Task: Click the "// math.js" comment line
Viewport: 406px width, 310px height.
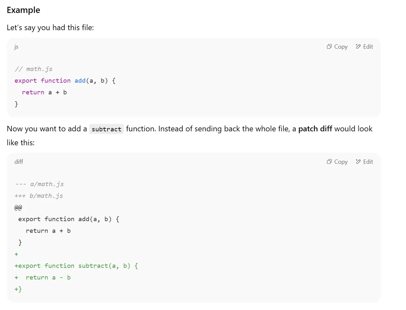Action: 33,69
